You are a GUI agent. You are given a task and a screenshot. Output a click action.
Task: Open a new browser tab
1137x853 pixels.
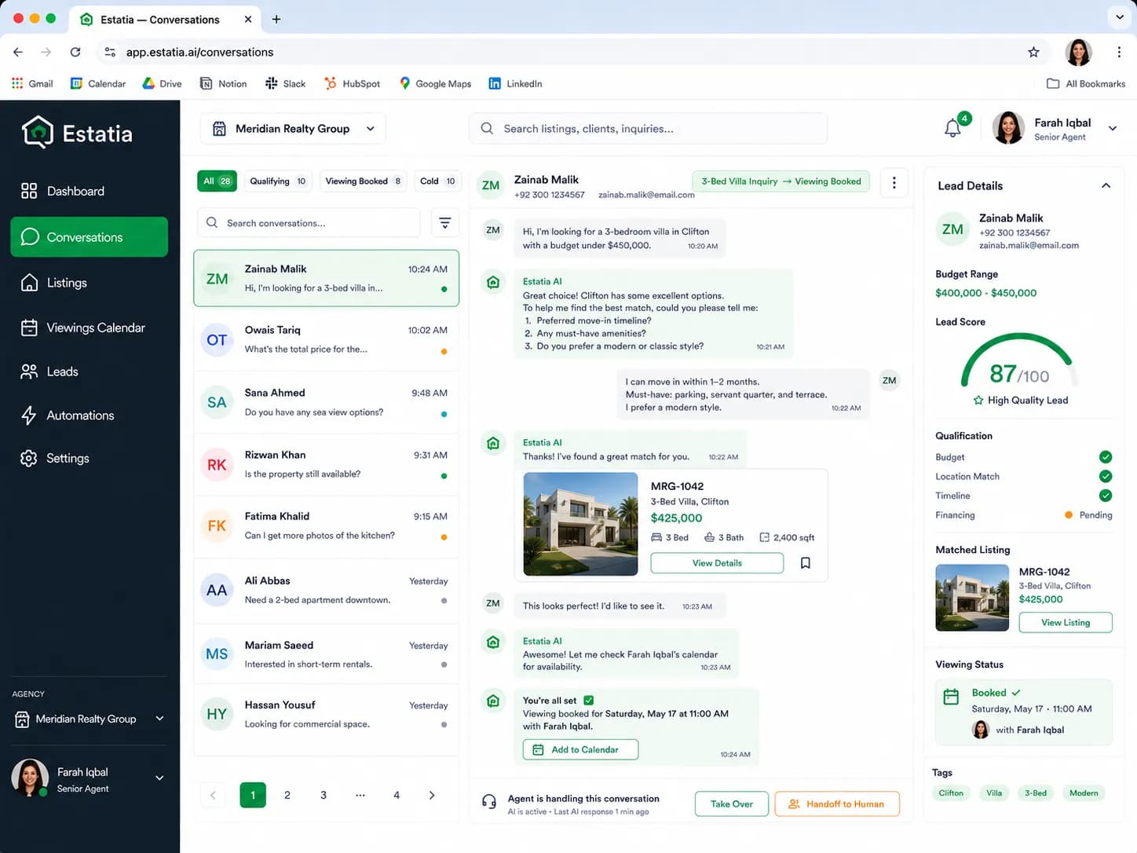pos(276,19)
